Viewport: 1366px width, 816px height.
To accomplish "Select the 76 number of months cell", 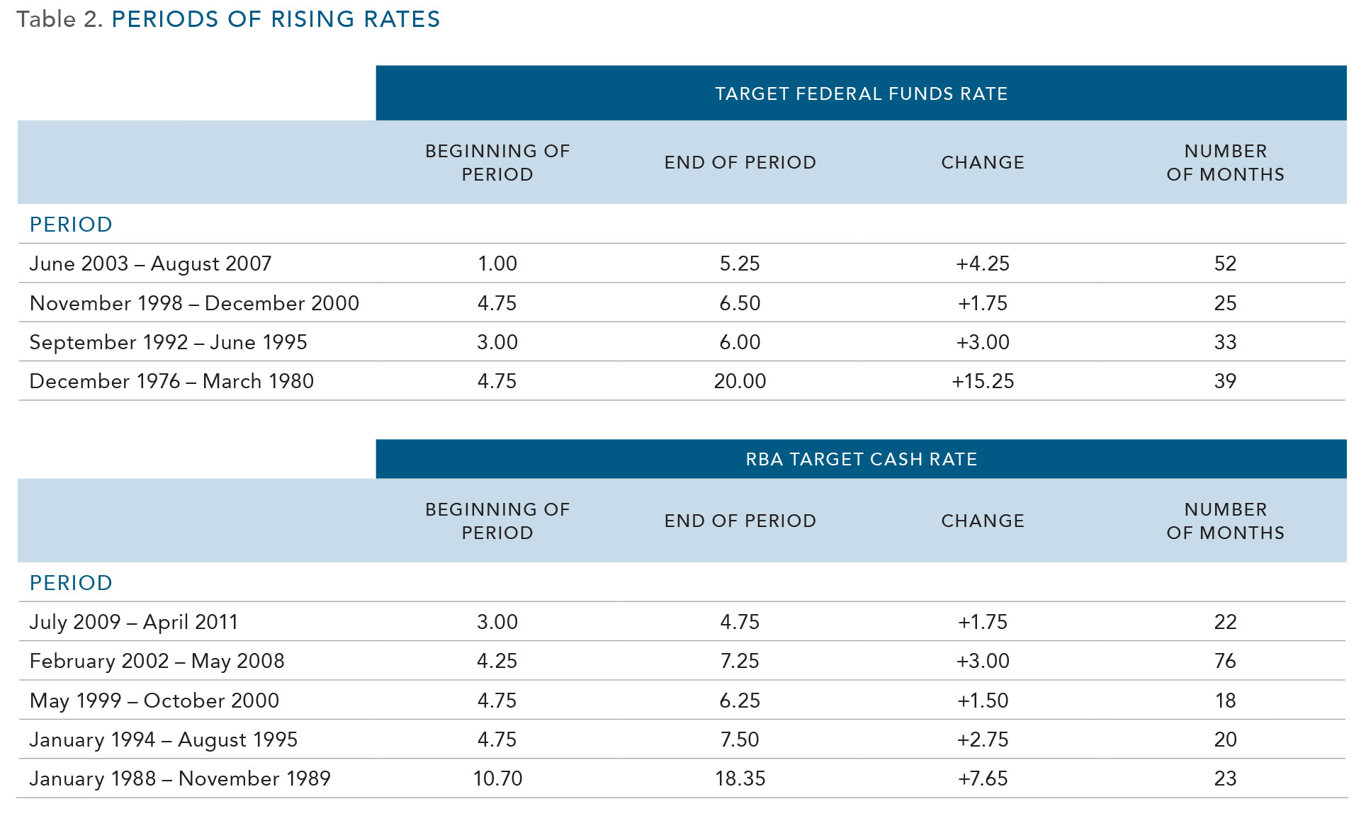I will (1225, 661).
